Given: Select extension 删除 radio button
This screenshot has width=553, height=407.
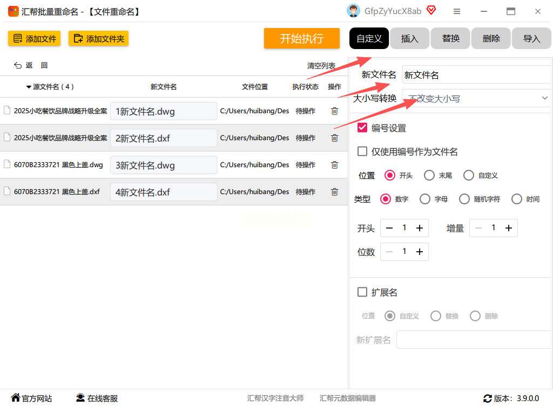Looking at the screenshot, I should pyautogui.click(x=475, y=316).
